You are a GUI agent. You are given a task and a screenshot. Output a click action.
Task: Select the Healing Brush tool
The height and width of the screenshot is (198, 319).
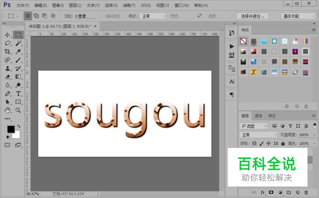coord(7,60)
